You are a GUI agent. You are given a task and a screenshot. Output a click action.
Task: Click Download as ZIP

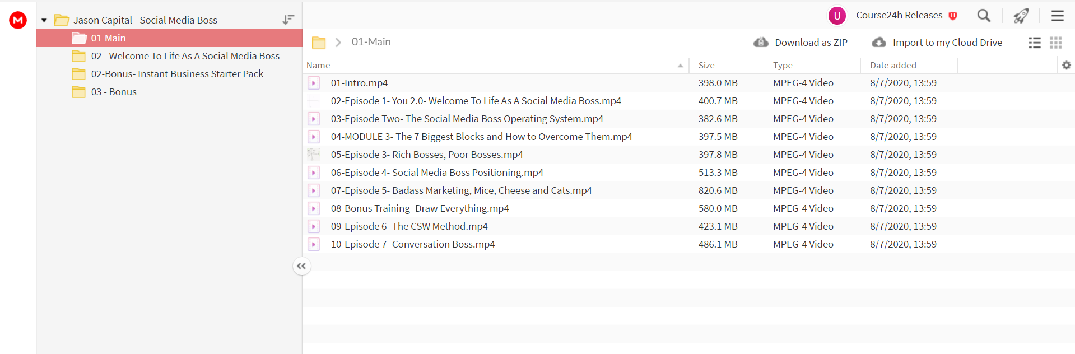click(x=811, y=43)
